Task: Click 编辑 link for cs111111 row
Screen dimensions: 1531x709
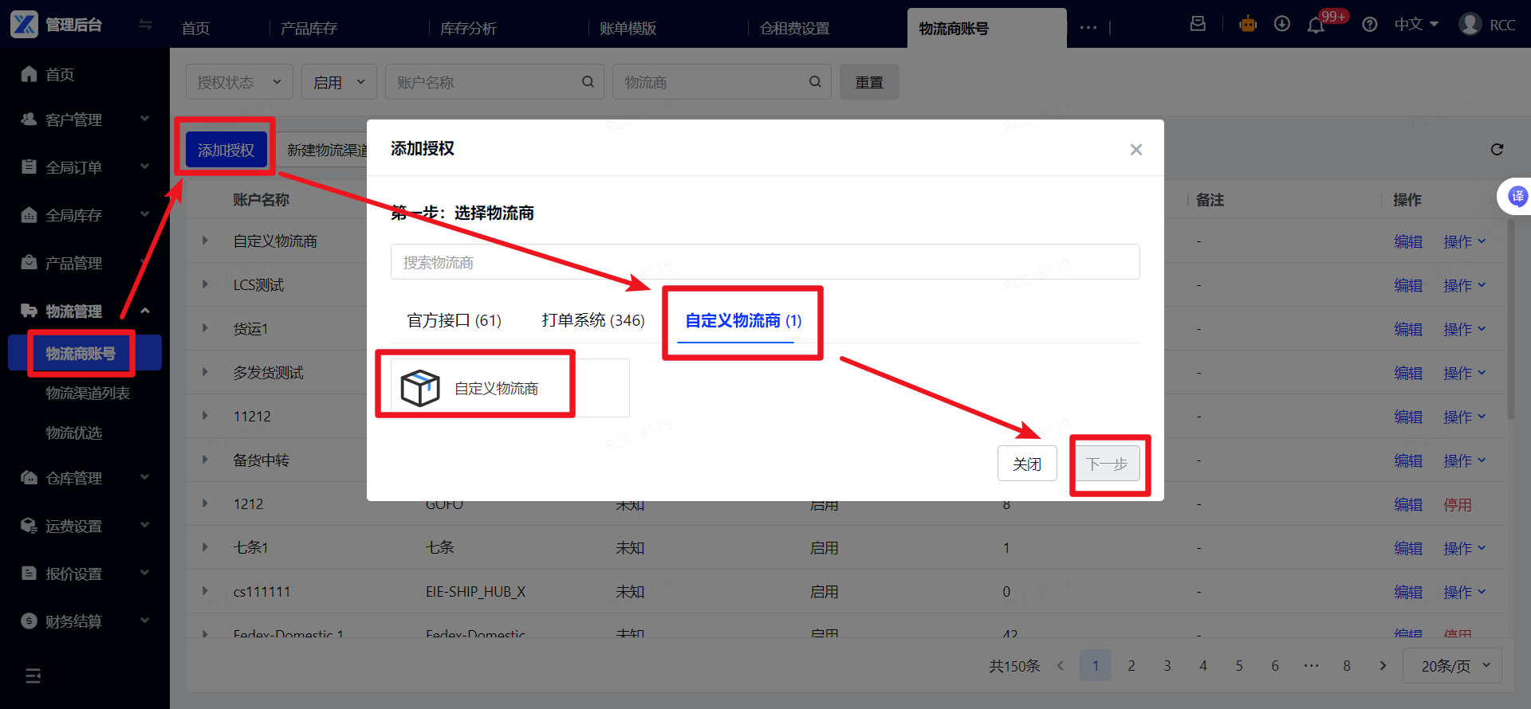Action: point(1408,592)
